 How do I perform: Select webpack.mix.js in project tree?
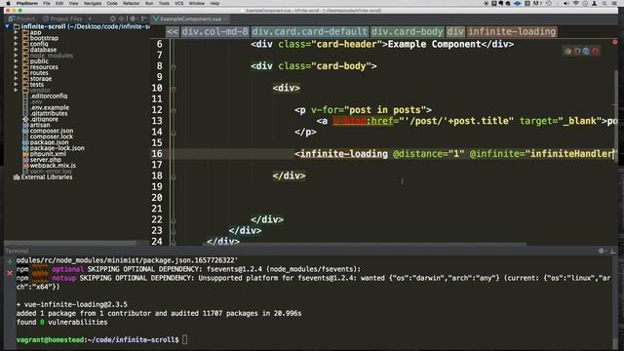point(53,165)
